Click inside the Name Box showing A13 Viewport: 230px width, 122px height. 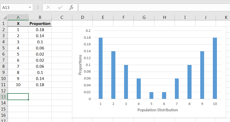[x=14, y=7]
